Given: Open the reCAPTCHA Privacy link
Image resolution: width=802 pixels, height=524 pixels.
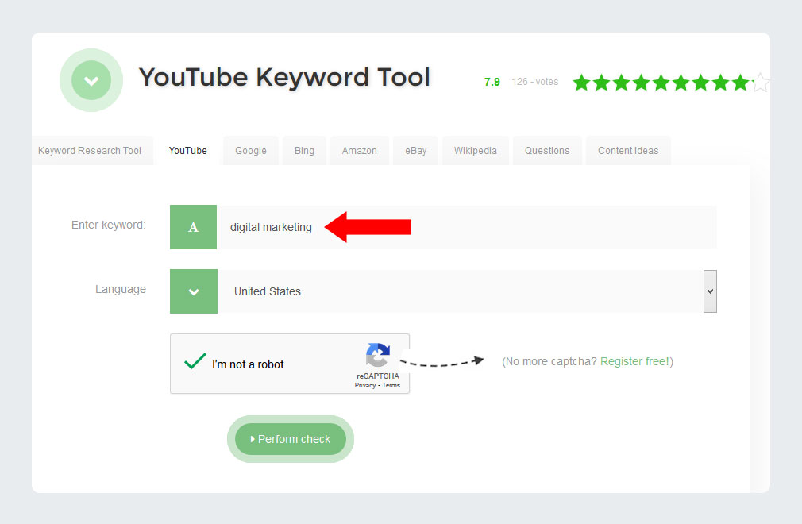Looking at the screenshot, I should point(365,386).
